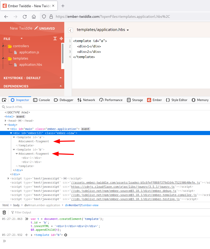This screenshot has width=210, height=249.
Task: Go to the browser home icon
Action: point(34,17)
